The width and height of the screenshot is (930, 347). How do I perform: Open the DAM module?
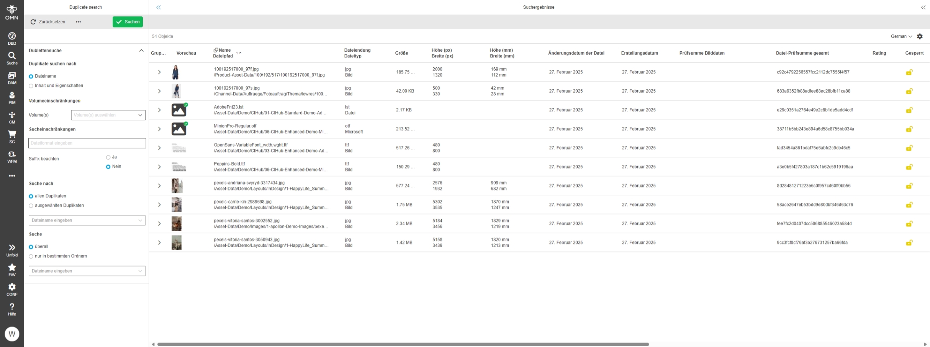pyautogui.click(x=12, y=78)
